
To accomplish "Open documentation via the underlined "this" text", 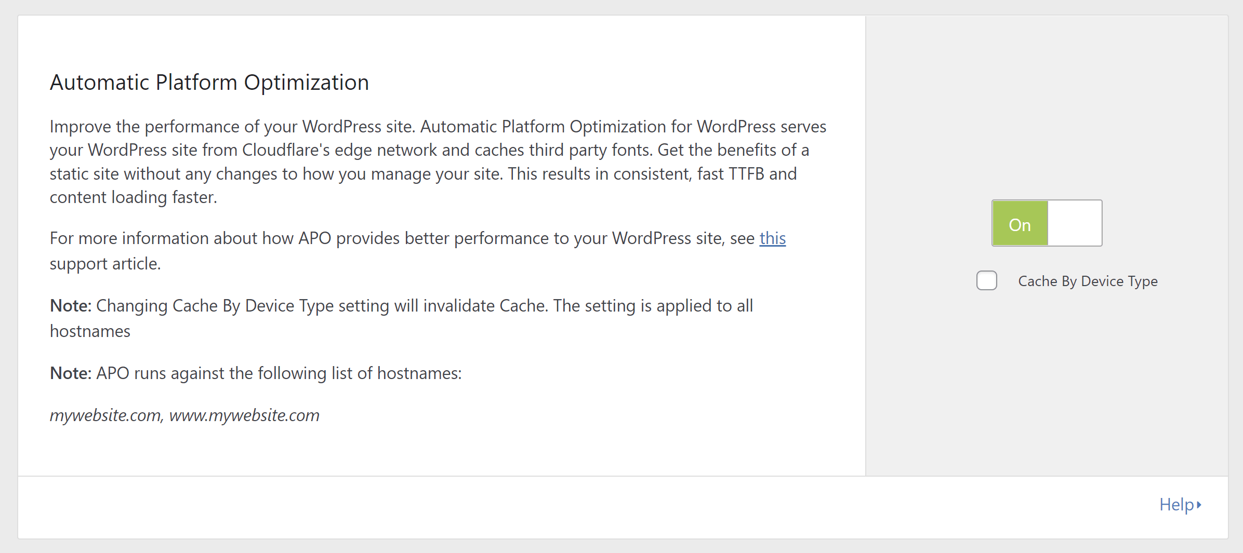I will tap(773, 238).
